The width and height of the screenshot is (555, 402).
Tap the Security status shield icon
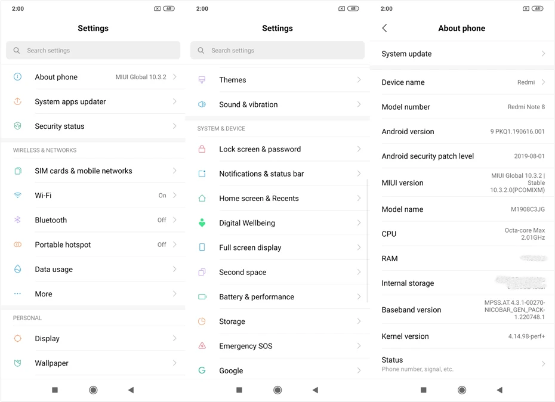pos(17,126)
